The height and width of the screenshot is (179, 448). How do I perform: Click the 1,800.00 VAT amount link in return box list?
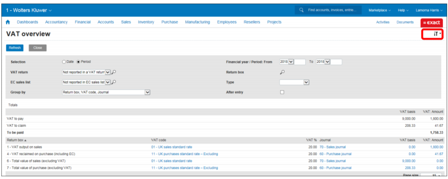click(x=436, y=147)
